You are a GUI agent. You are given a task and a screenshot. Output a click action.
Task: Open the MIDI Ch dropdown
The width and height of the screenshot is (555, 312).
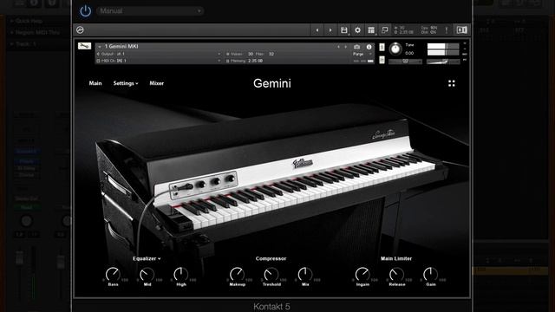159,61
